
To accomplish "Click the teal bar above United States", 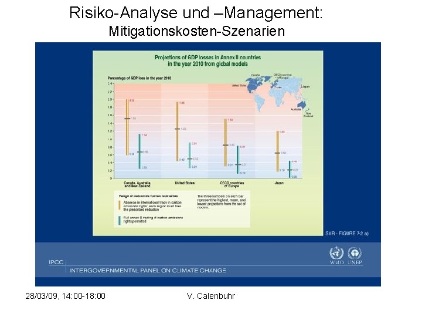I will (190, 155).
